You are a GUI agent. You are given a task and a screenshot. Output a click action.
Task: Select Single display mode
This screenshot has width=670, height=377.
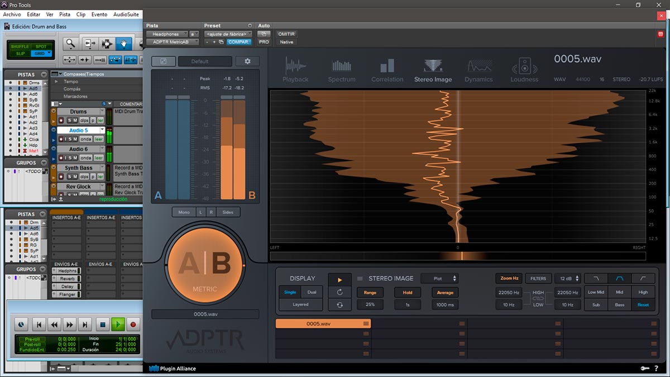290,292
